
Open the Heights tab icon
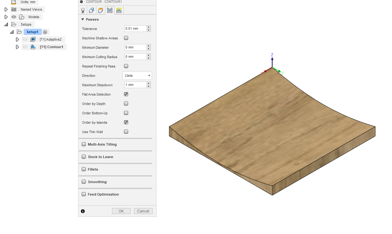[x=100, y=10]
